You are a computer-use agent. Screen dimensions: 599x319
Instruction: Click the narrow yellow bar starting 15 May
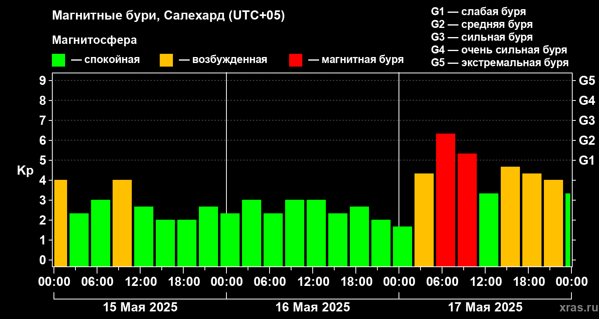[x=60, y=223]
